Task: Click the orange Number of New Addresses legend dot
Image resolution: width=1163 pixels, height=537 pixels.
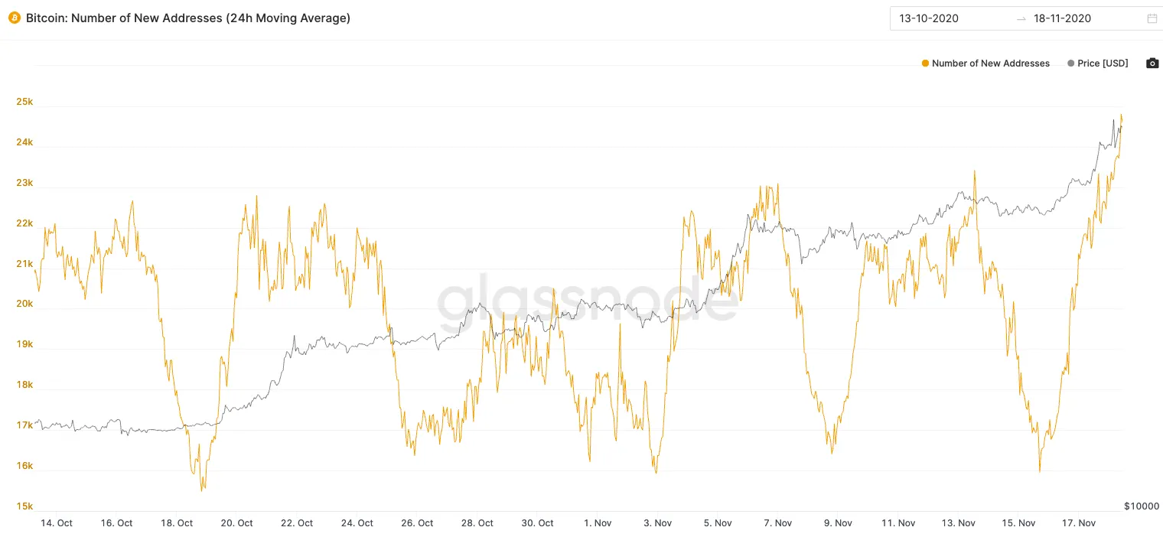Action: point(925,63)
